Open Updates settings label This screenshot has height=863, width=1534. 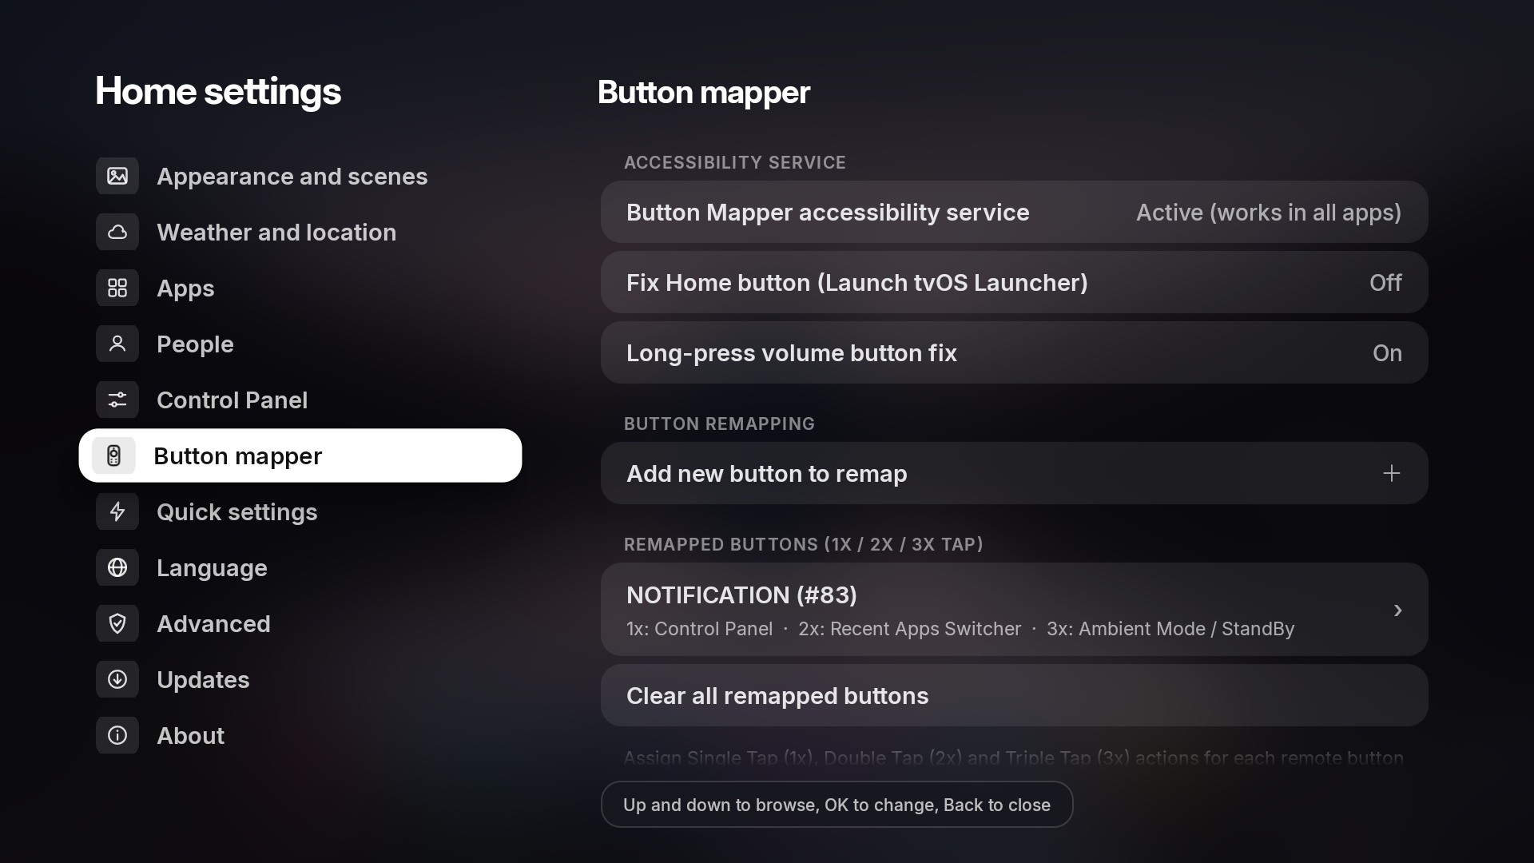[x=203, y=679]
